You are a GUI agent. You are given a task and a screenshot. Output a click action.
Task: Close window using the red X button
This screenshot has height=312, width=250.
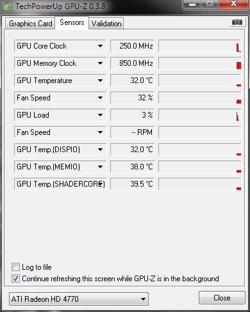pyautogui.click(x=233, y=4)
